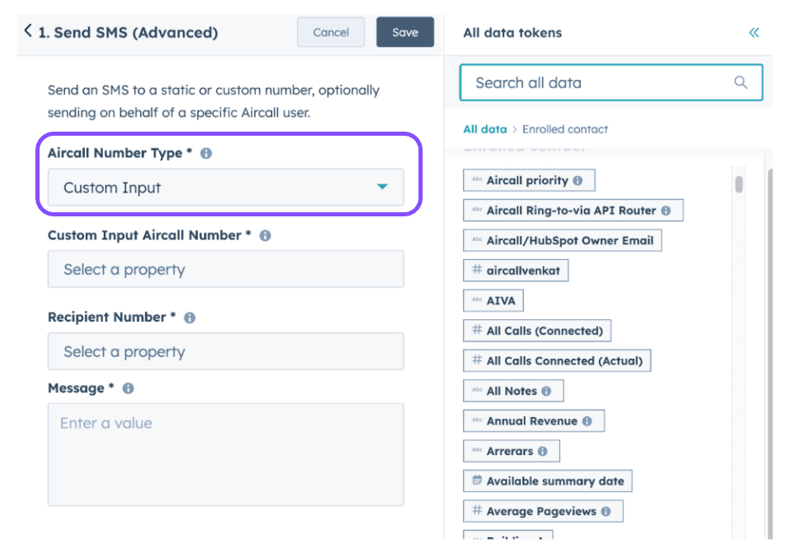Viewport: 790px width, 557px height.
Task: Open the Recipient Number property selector
Action: 226,351
